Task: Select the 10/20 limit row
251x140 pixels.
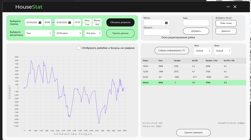Action: click(x=193, y=66)
